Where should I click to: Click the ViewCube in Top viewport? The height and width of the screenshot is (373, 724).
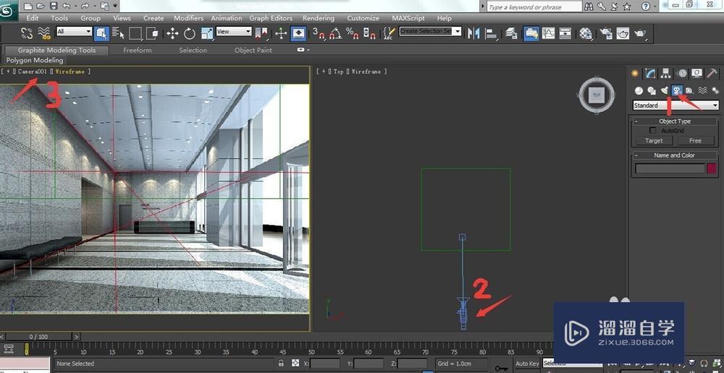(596, 95)
